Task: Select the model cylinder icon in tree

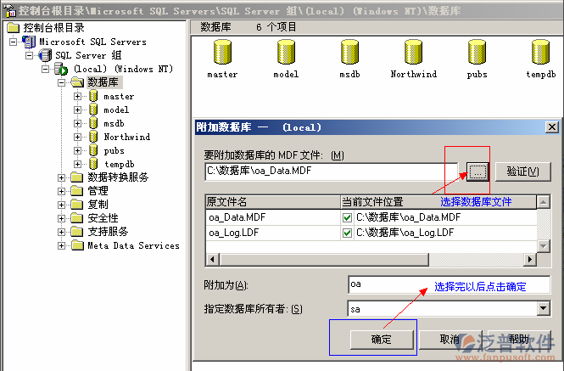Action: [x=93, y=110]
